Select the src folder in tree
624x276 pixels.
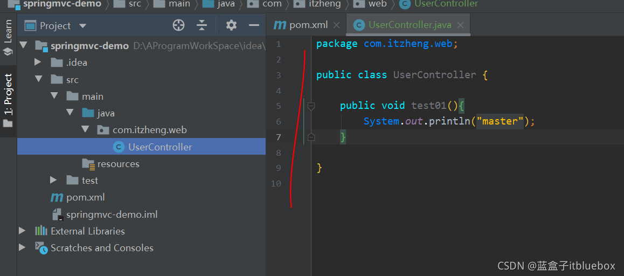coord(72,80)
